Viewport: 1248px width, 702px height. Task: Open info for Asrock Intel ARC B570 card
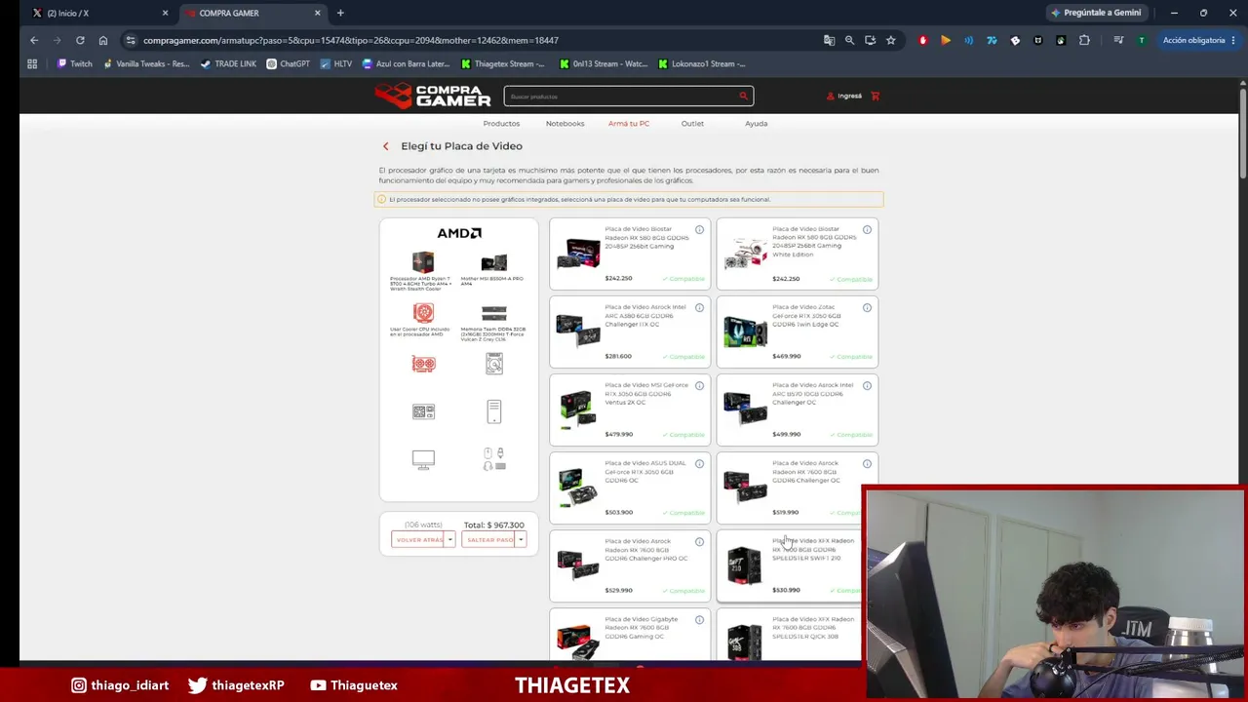coord(867,386)
